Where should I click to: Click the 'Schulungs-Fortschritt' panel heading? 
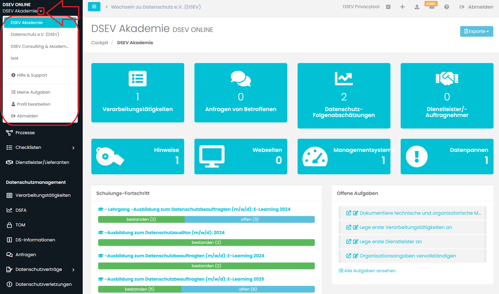(x=123, y=193)
